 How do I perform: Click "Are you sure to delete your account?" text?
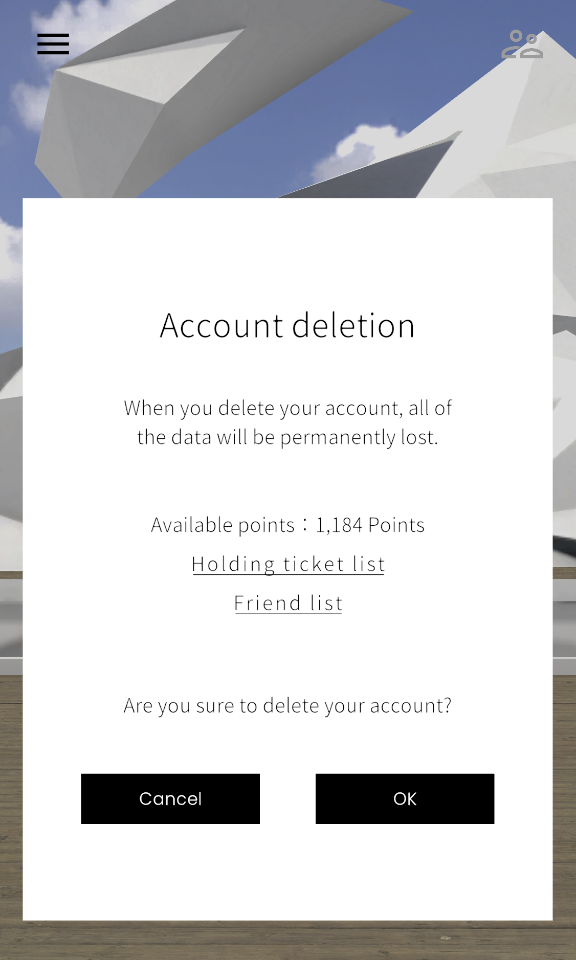[x=287, y=706]
